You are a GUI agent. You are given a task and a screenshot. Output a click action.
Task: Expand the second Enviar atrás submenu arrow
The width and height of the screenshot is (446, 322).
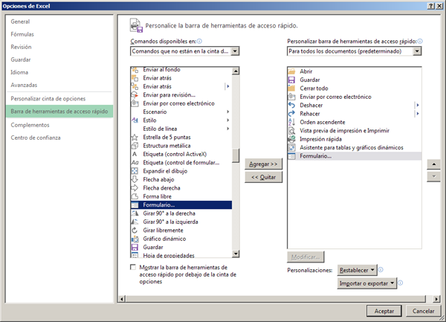click(x=227, y=86)
